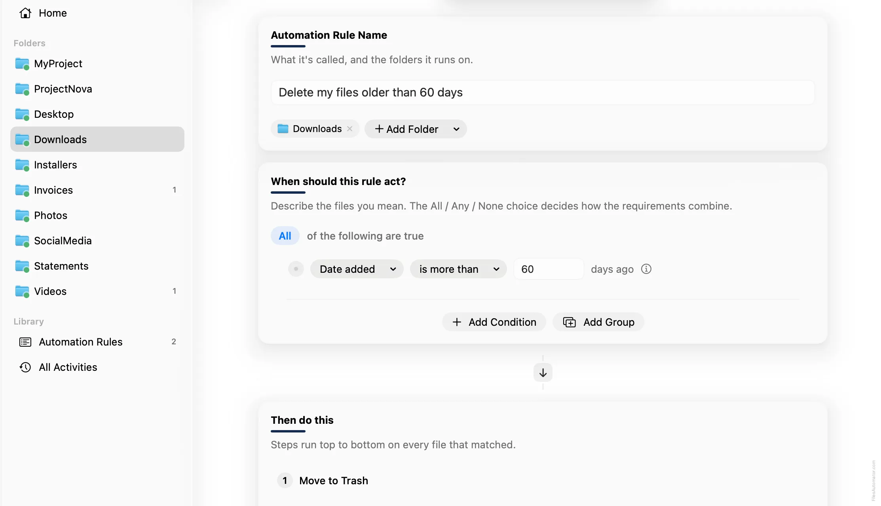Click the Installers folder icon

tap(22, 165)
